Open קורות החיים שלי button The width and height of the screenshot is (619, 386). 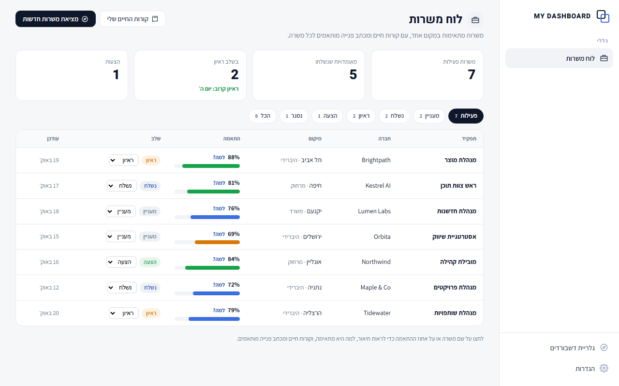[133, 19]
